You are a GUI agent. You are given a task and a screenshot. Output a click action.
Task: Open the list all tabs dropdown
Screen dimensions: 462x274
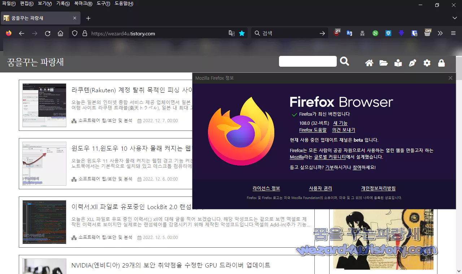pyautogui.click(x=454, y=18)
